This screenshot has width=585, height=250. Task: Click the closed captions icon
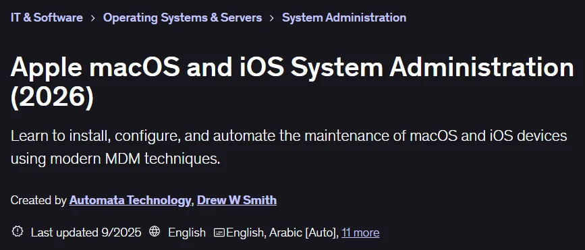[x=219, y=233]
